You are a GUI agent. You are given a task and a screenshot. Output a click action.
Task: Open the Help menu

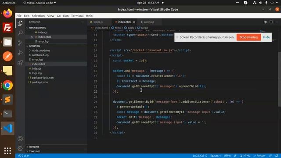[89, 16]
